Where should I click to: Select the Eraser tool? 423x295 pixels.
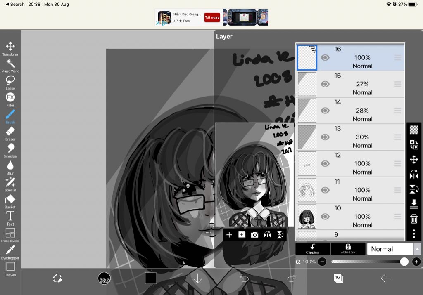click(x=10, y=134)
